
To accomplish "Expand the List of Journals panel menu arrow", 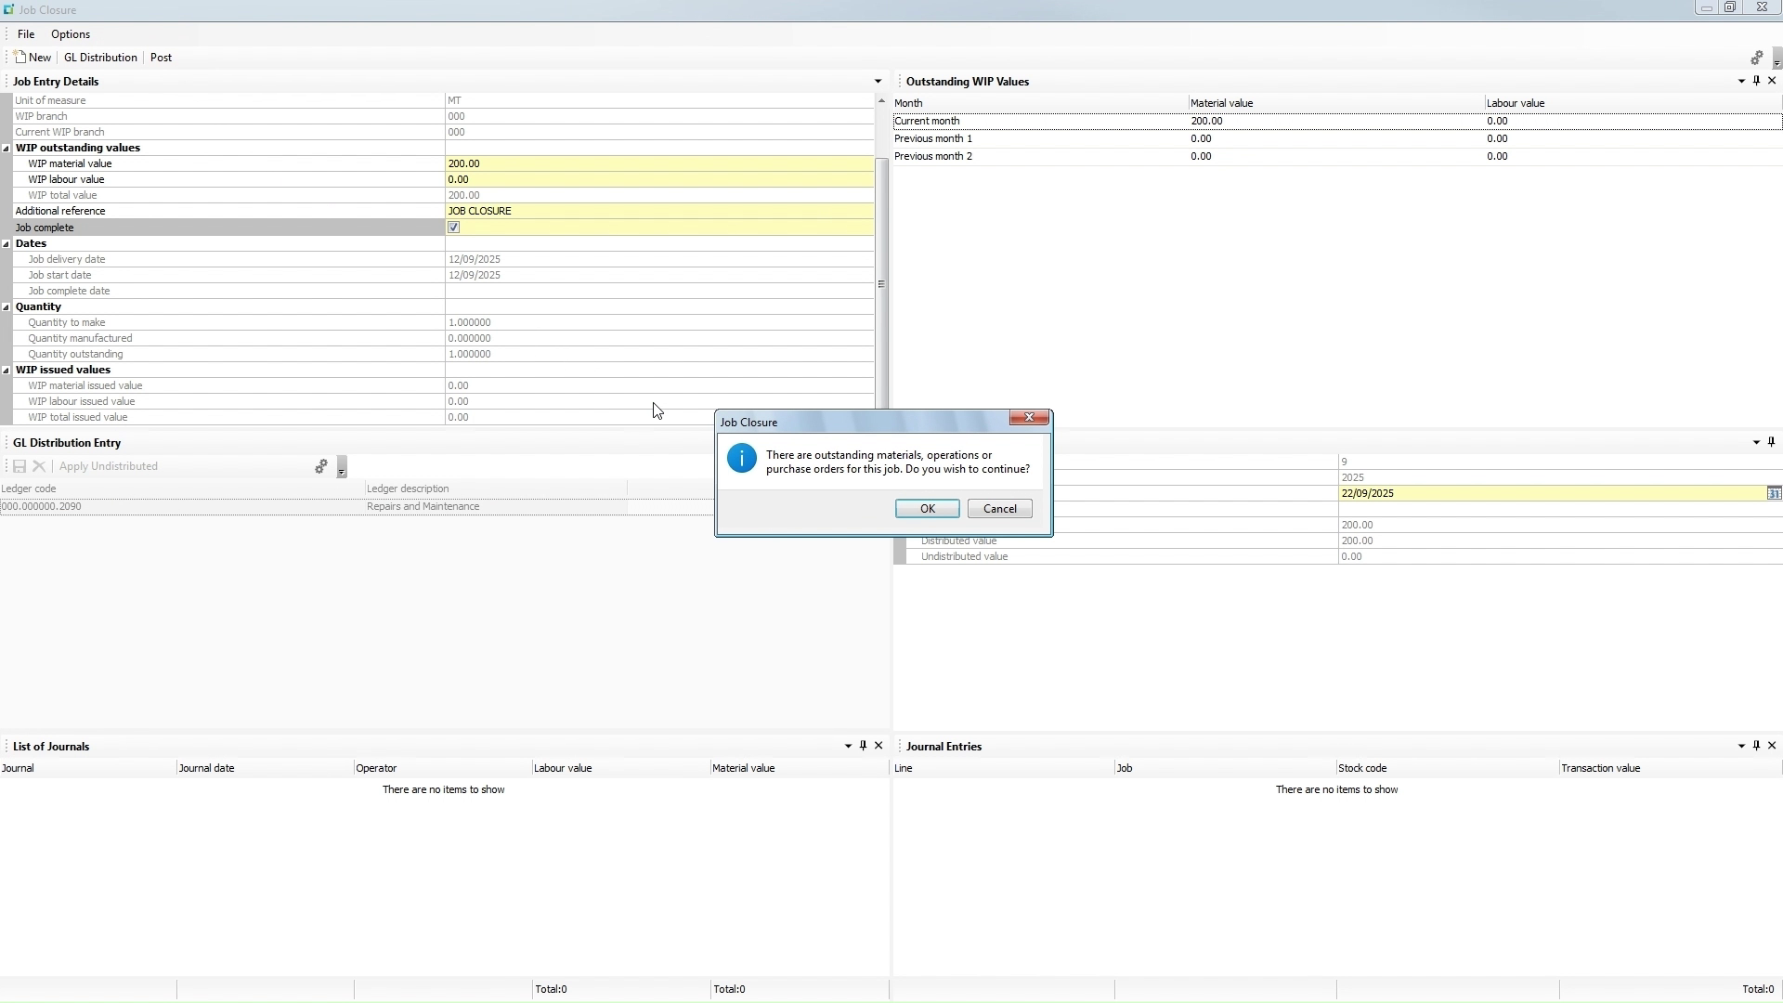I will coord(846,746).
